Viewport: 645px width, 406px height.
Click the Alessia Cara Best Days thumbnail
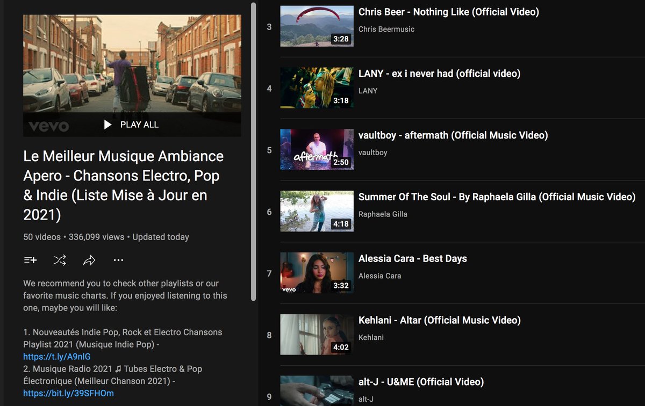click(317, 273)
